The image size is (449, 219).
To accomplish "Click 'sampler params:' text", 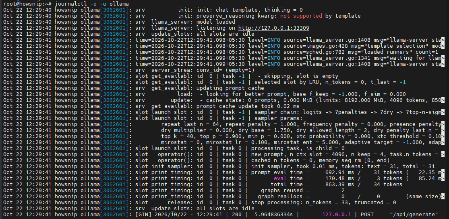I will (278, 118).
